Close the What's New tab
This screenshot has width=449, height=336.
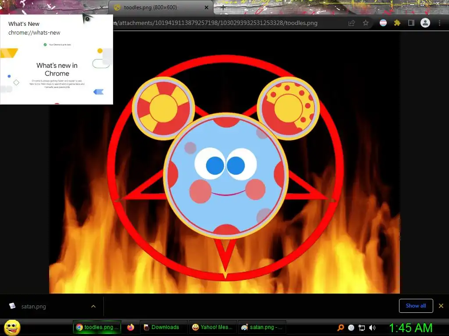pyautogui.click(x=101, y=7)
